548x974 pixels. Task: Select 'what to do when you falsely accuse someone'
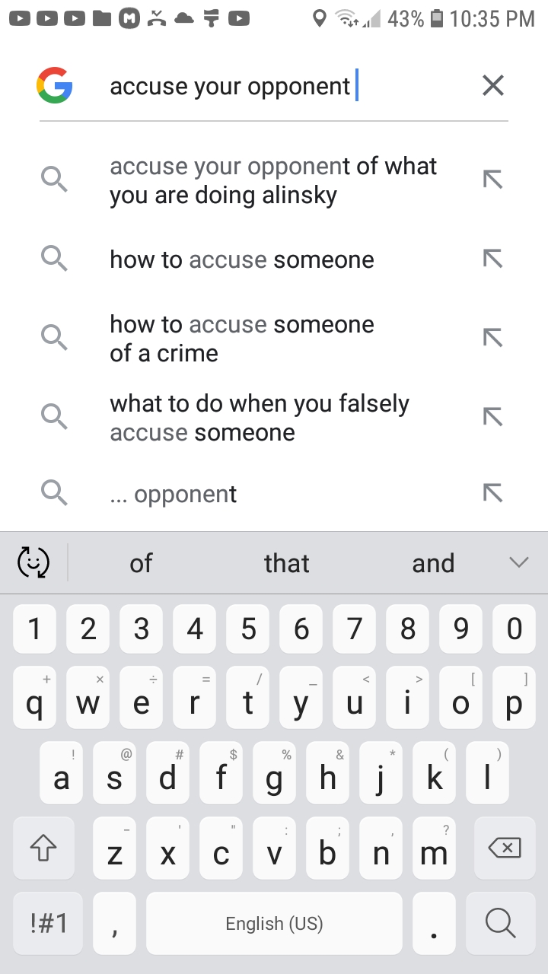pyautogui.click(x=260, y=418)
